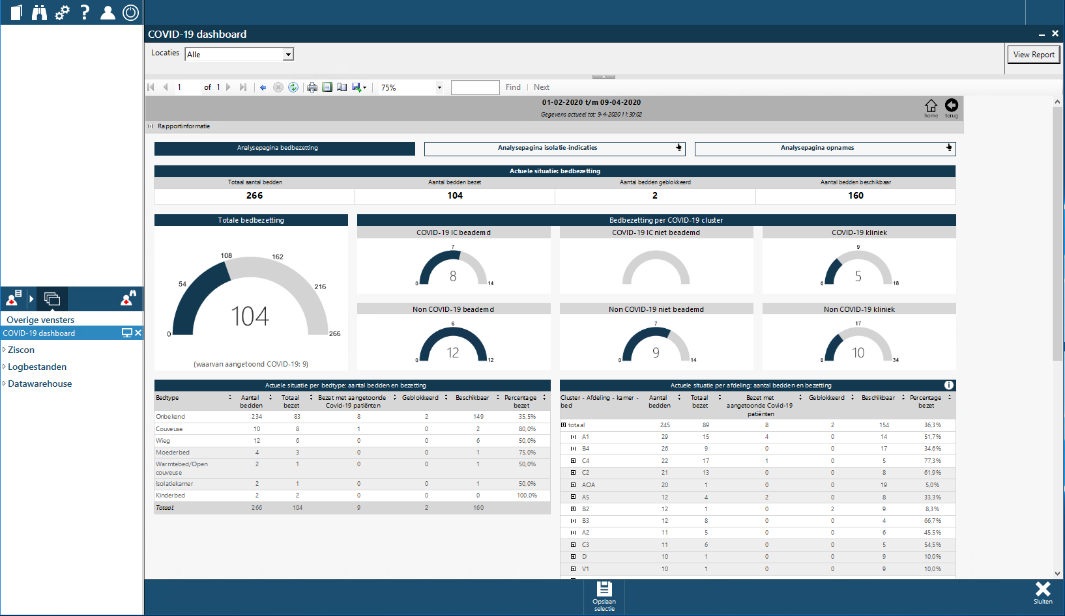The width and height of the screenshot is (1065, 616).
Task: Toggle the Rapportinformatie section
Action: [151, 126]
